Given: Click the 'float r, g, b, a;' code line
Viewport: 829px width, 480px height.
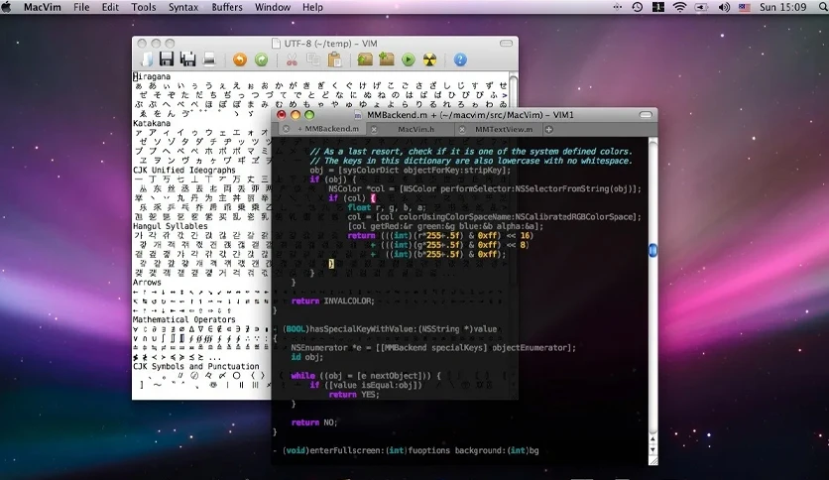Looking at the screenshot, I should pyautogui.click(x=387, y=207).
